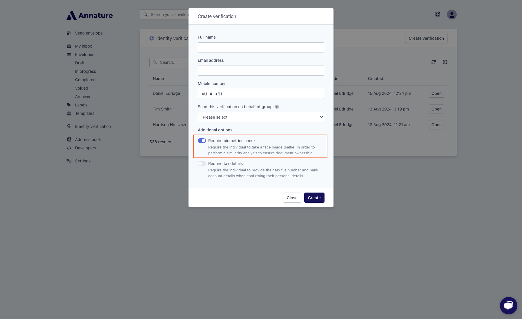
Task: Disable the Require biometrics check toggle
Action: point(202,141)
